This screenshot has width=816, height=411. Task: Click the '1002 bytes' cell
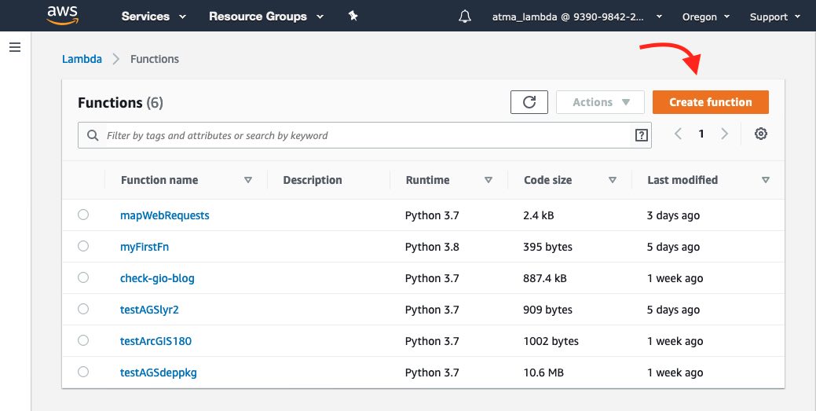(551, 341)
